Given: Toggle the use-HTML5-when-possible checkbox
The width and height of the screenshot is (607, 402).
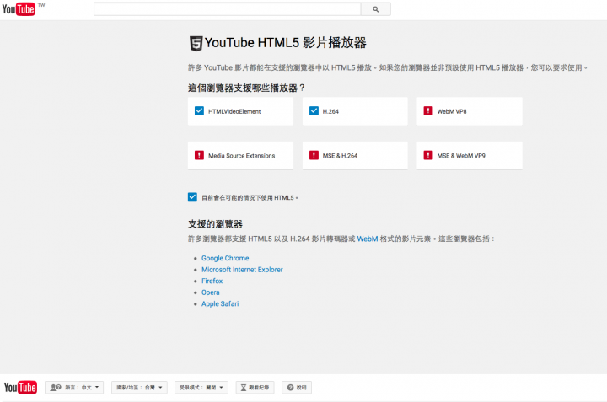Looking at the screenshot, I should pyautogui.click(x=192, y=197).
